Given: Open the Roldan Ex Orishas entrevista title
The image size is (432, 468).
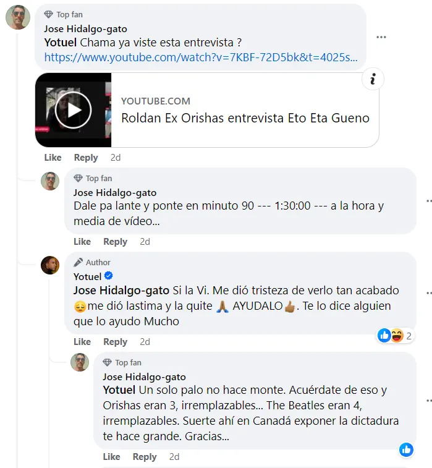Looking at the screenshot, I should pyautogui.click(x=245, y=118).
